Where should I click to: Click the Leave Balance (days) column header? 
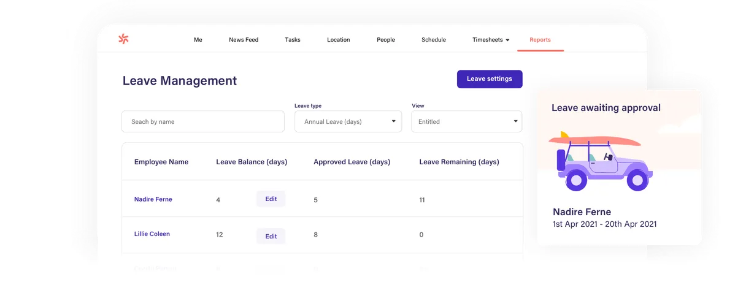252,162
